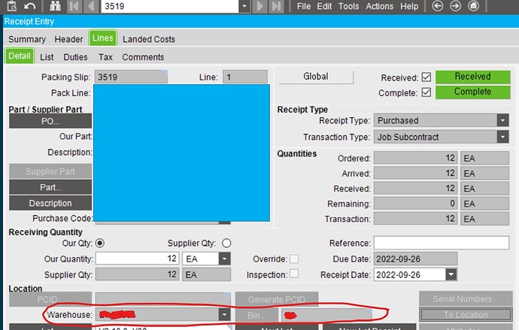Screen dimensions: 519x330
Task: Enable the Inspection checkbox
Action: pyautogui.click(x=294, y=274)
